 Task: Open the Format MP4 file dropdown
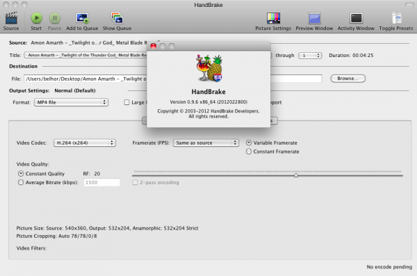[x=71, y=102]
